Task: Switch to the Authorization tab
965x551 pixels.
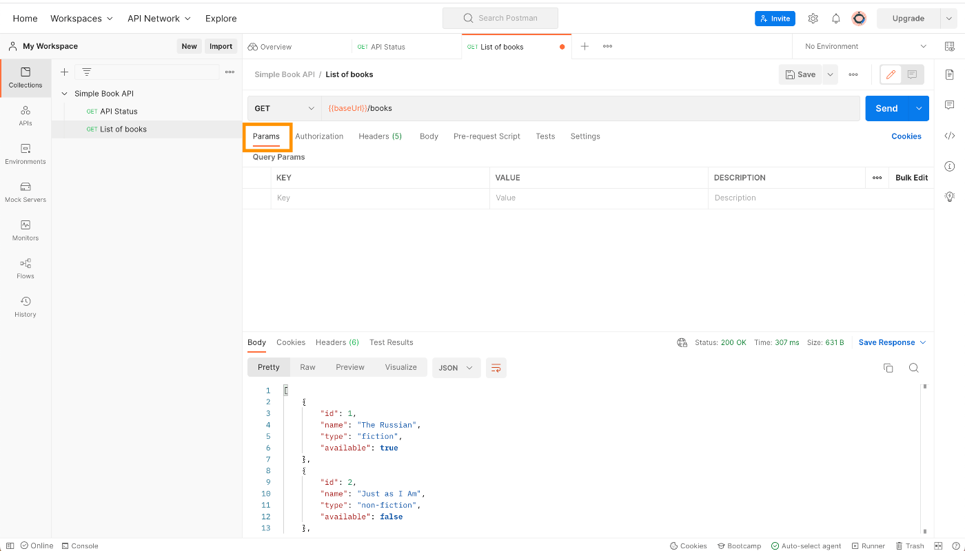Action: (x=319, y=136)
